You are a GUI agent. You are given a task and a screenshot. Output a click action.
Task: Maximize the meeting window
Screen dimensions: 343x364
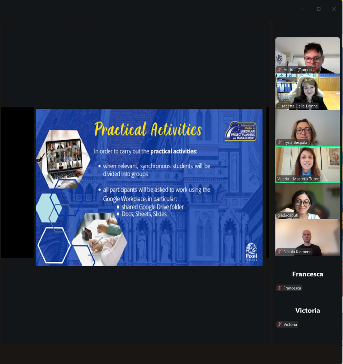319,9
